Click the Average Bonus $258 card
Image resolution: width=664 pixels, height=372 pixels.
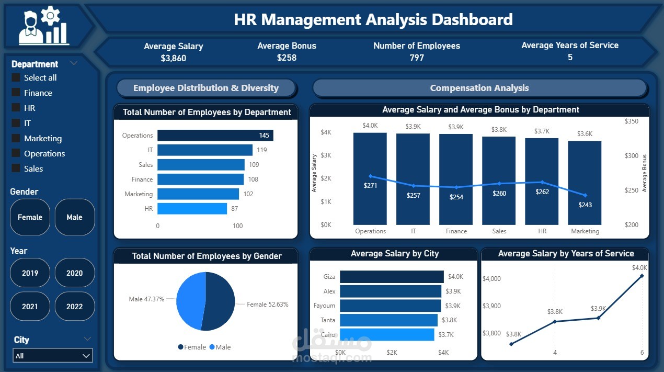point(287,52)
